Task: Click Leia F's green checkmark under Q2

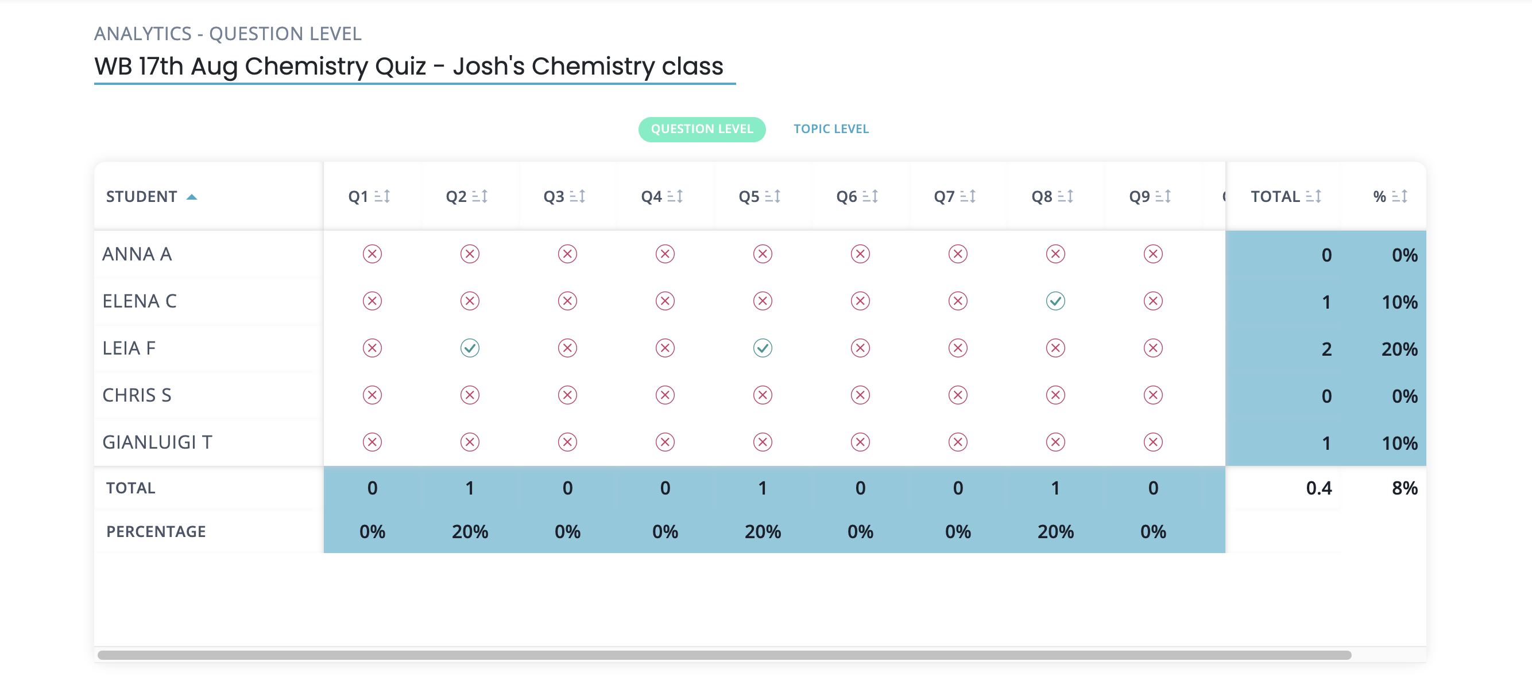Action: click(469, 348)
